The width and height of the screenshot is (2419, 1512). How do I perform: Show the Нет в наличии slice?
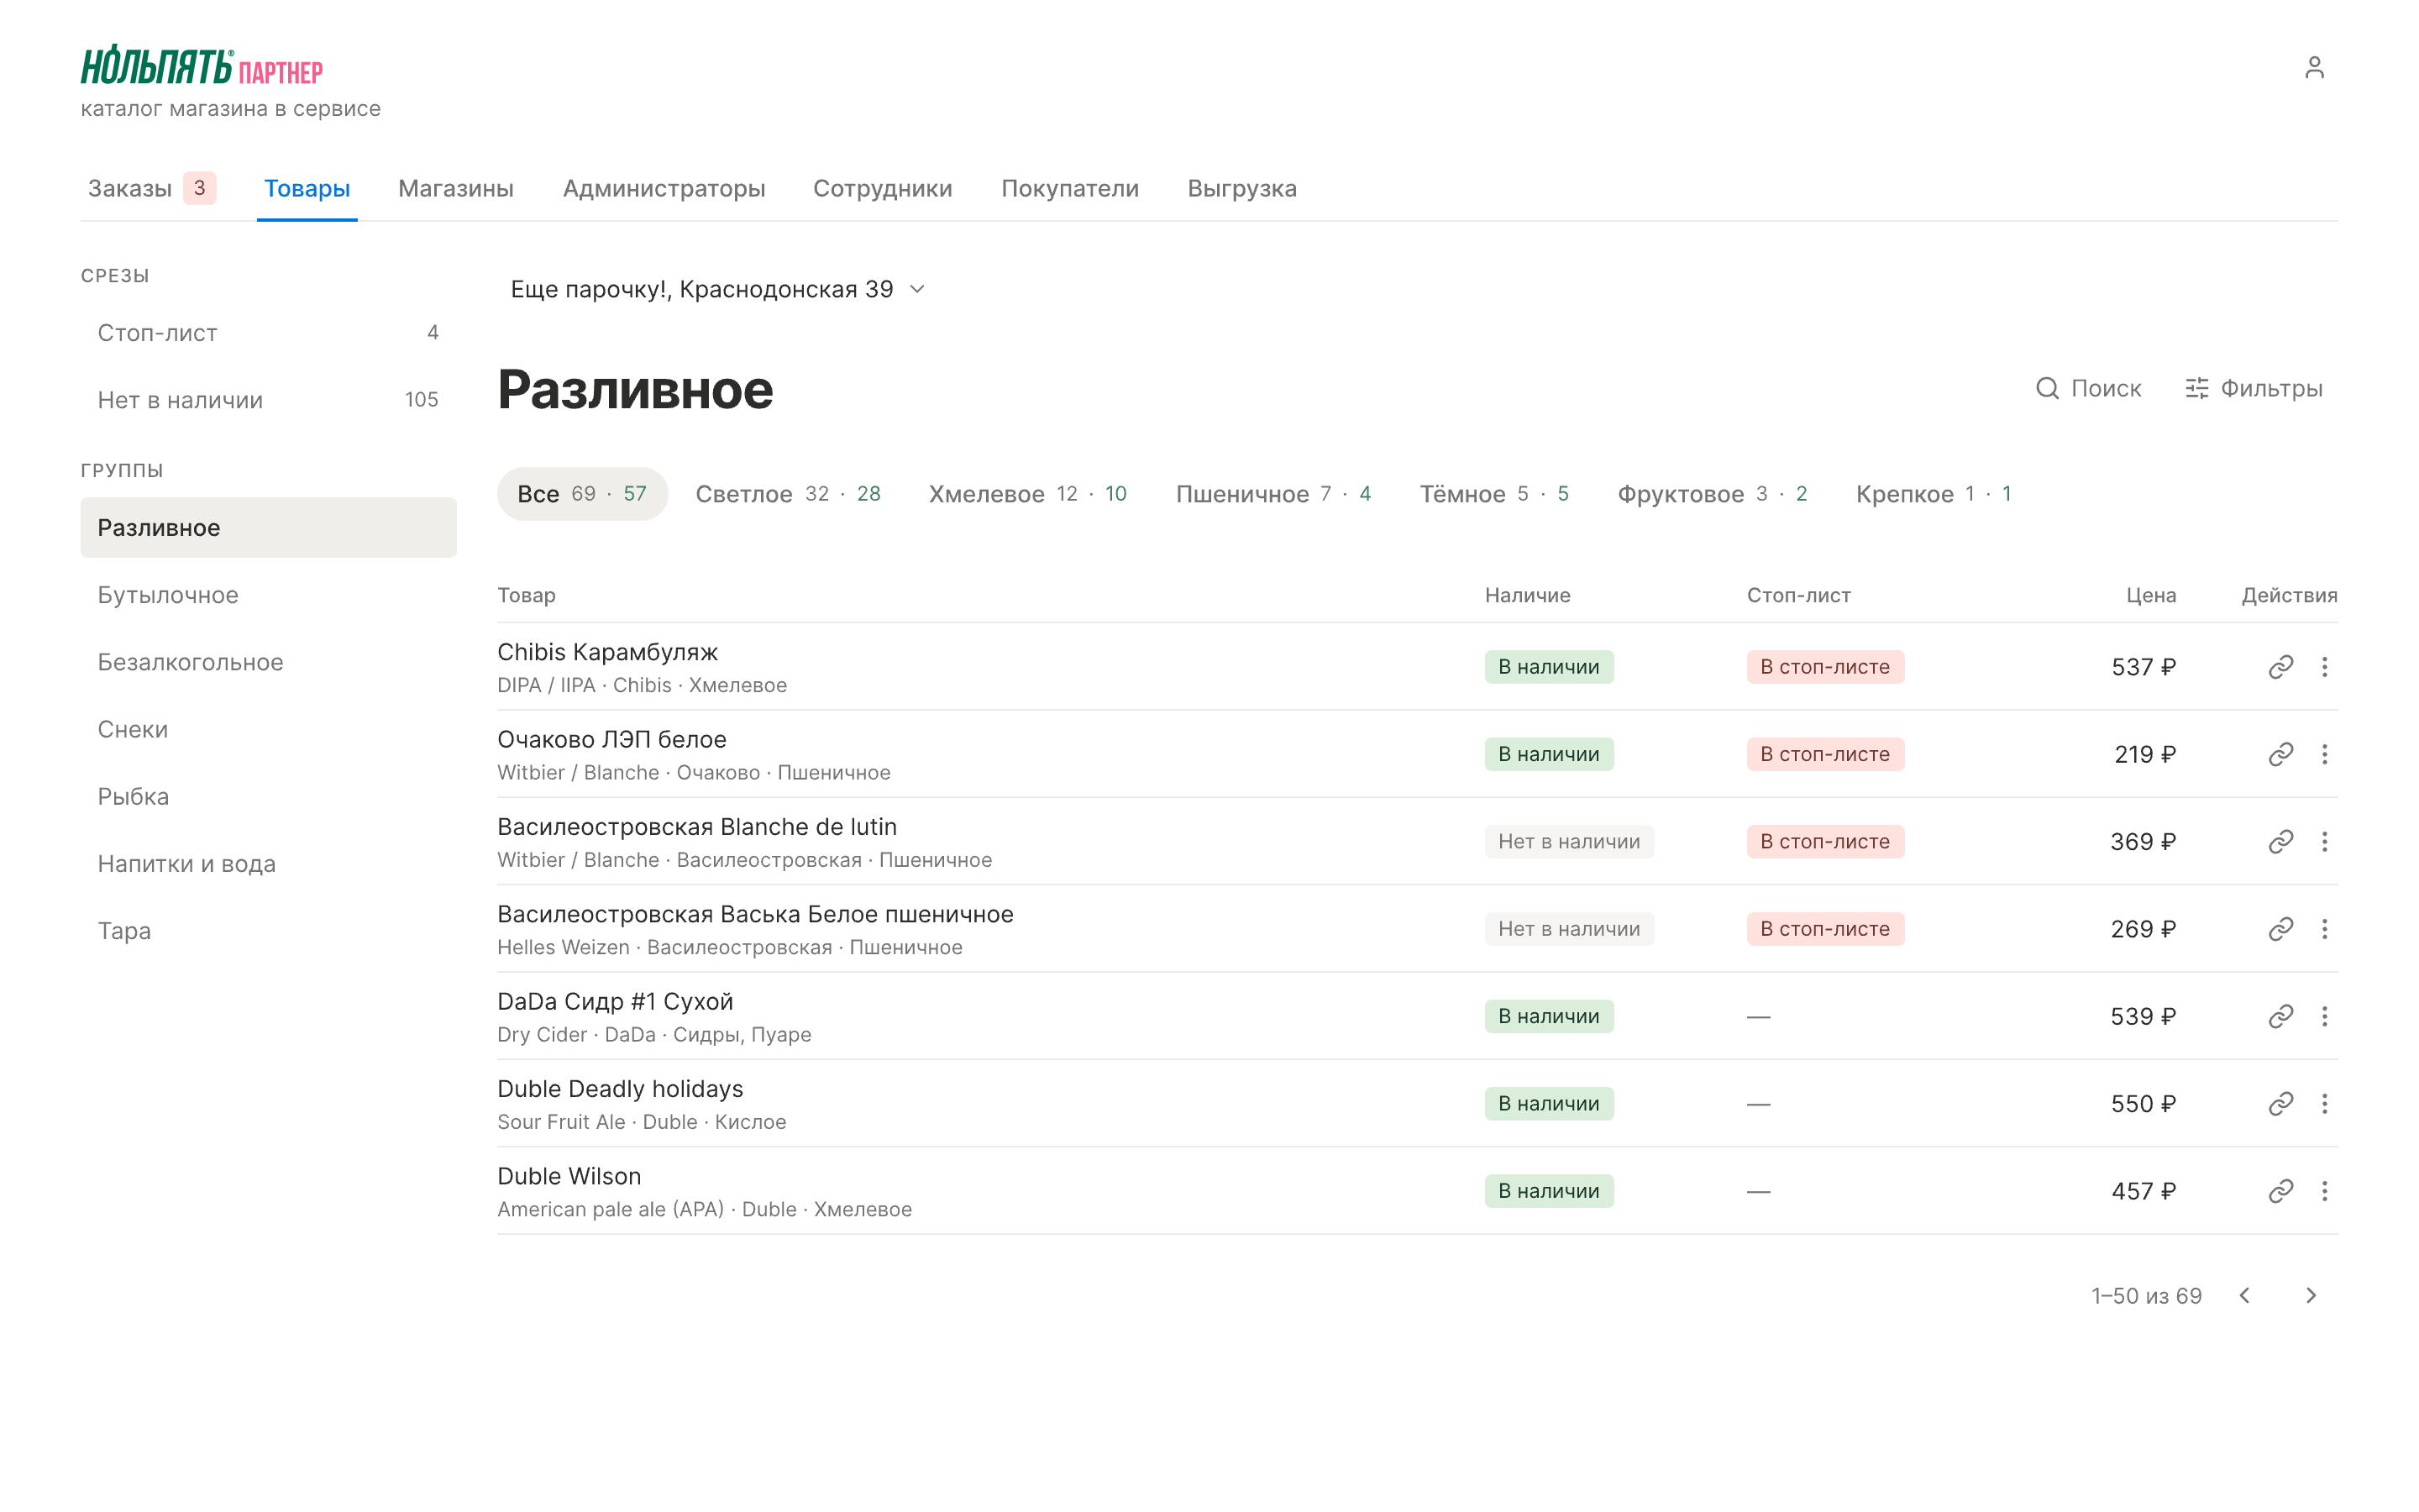click(268, 400)
